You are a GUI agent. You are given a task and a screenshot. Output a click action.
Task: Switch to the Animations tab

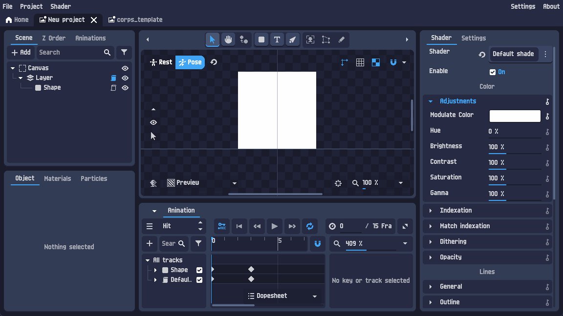coord(90,38)
